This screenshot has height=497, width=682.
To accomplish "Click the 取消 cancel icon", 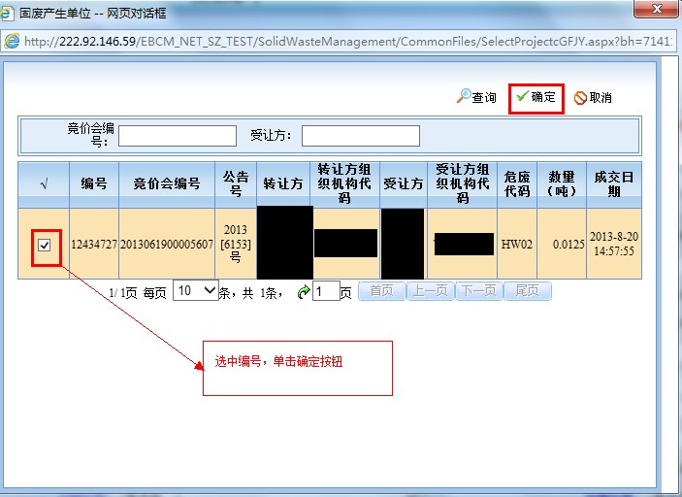I will (580, 98).
